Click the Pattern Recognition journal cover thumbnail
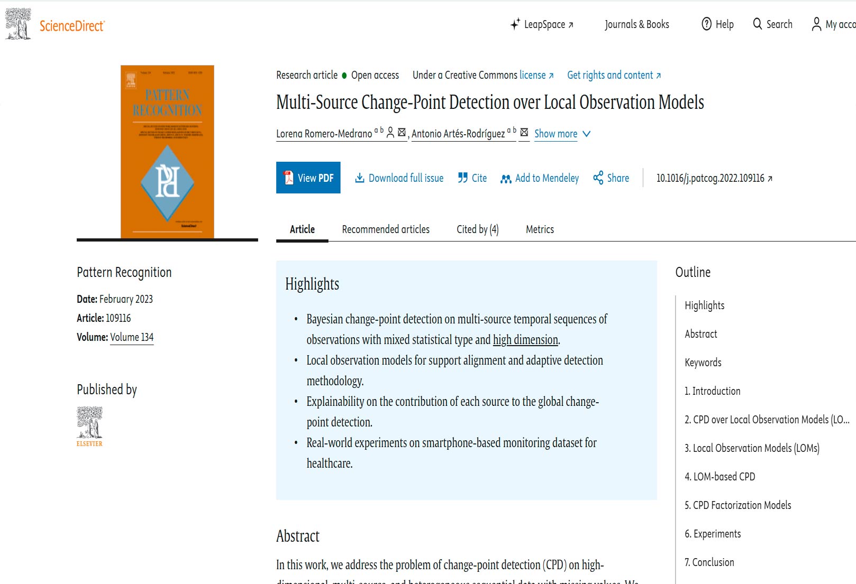This screenshot has height=584, width=856. click(x=167, y=152)
